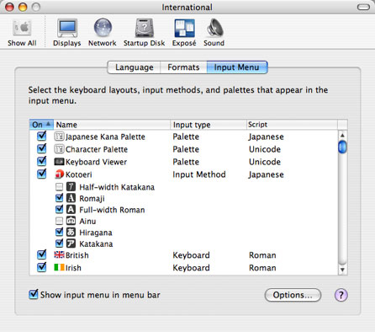Select the Input Menu tab
The height and width of the screenshot is (332, 375).
coord(237,67)
